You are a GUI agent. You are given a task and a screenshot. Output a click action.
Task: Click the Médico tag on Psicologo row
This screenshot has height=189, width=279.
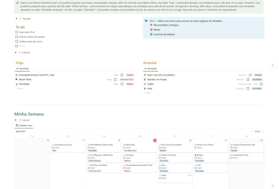(130, 84)
